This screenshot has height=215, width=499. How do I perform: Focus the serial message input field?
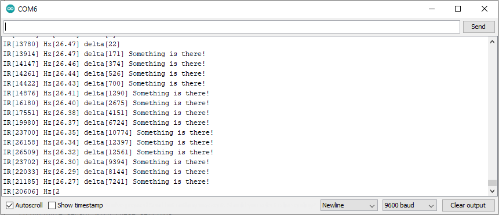[x=232, y=27]
